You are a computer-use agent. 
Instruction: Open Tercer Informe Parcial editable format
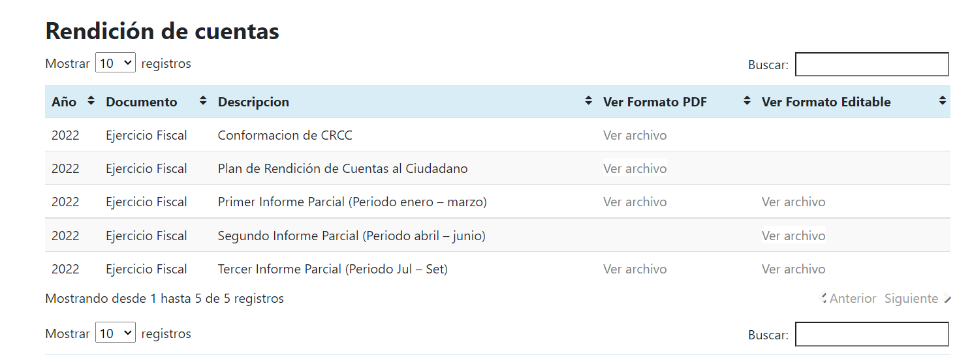pyautogui.click(x=793, y=269)
